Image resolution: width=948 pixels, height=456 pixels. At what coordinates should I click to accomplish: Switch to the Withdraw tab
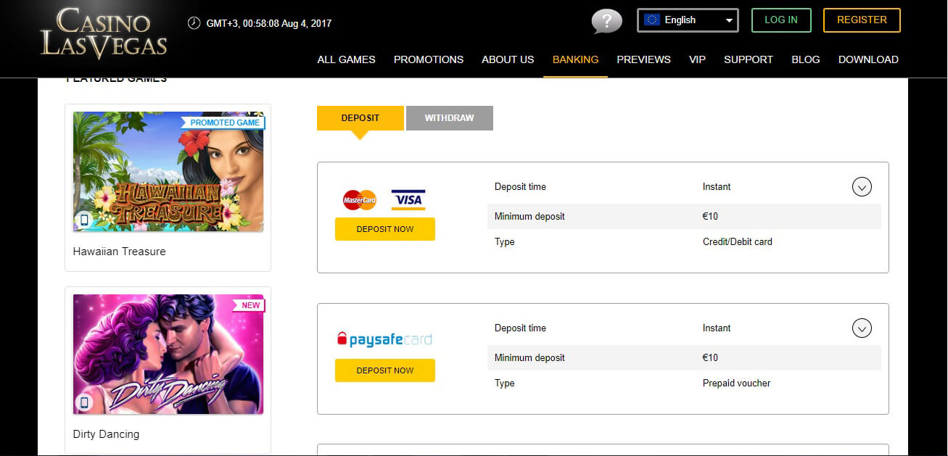(x=449, y=118)
